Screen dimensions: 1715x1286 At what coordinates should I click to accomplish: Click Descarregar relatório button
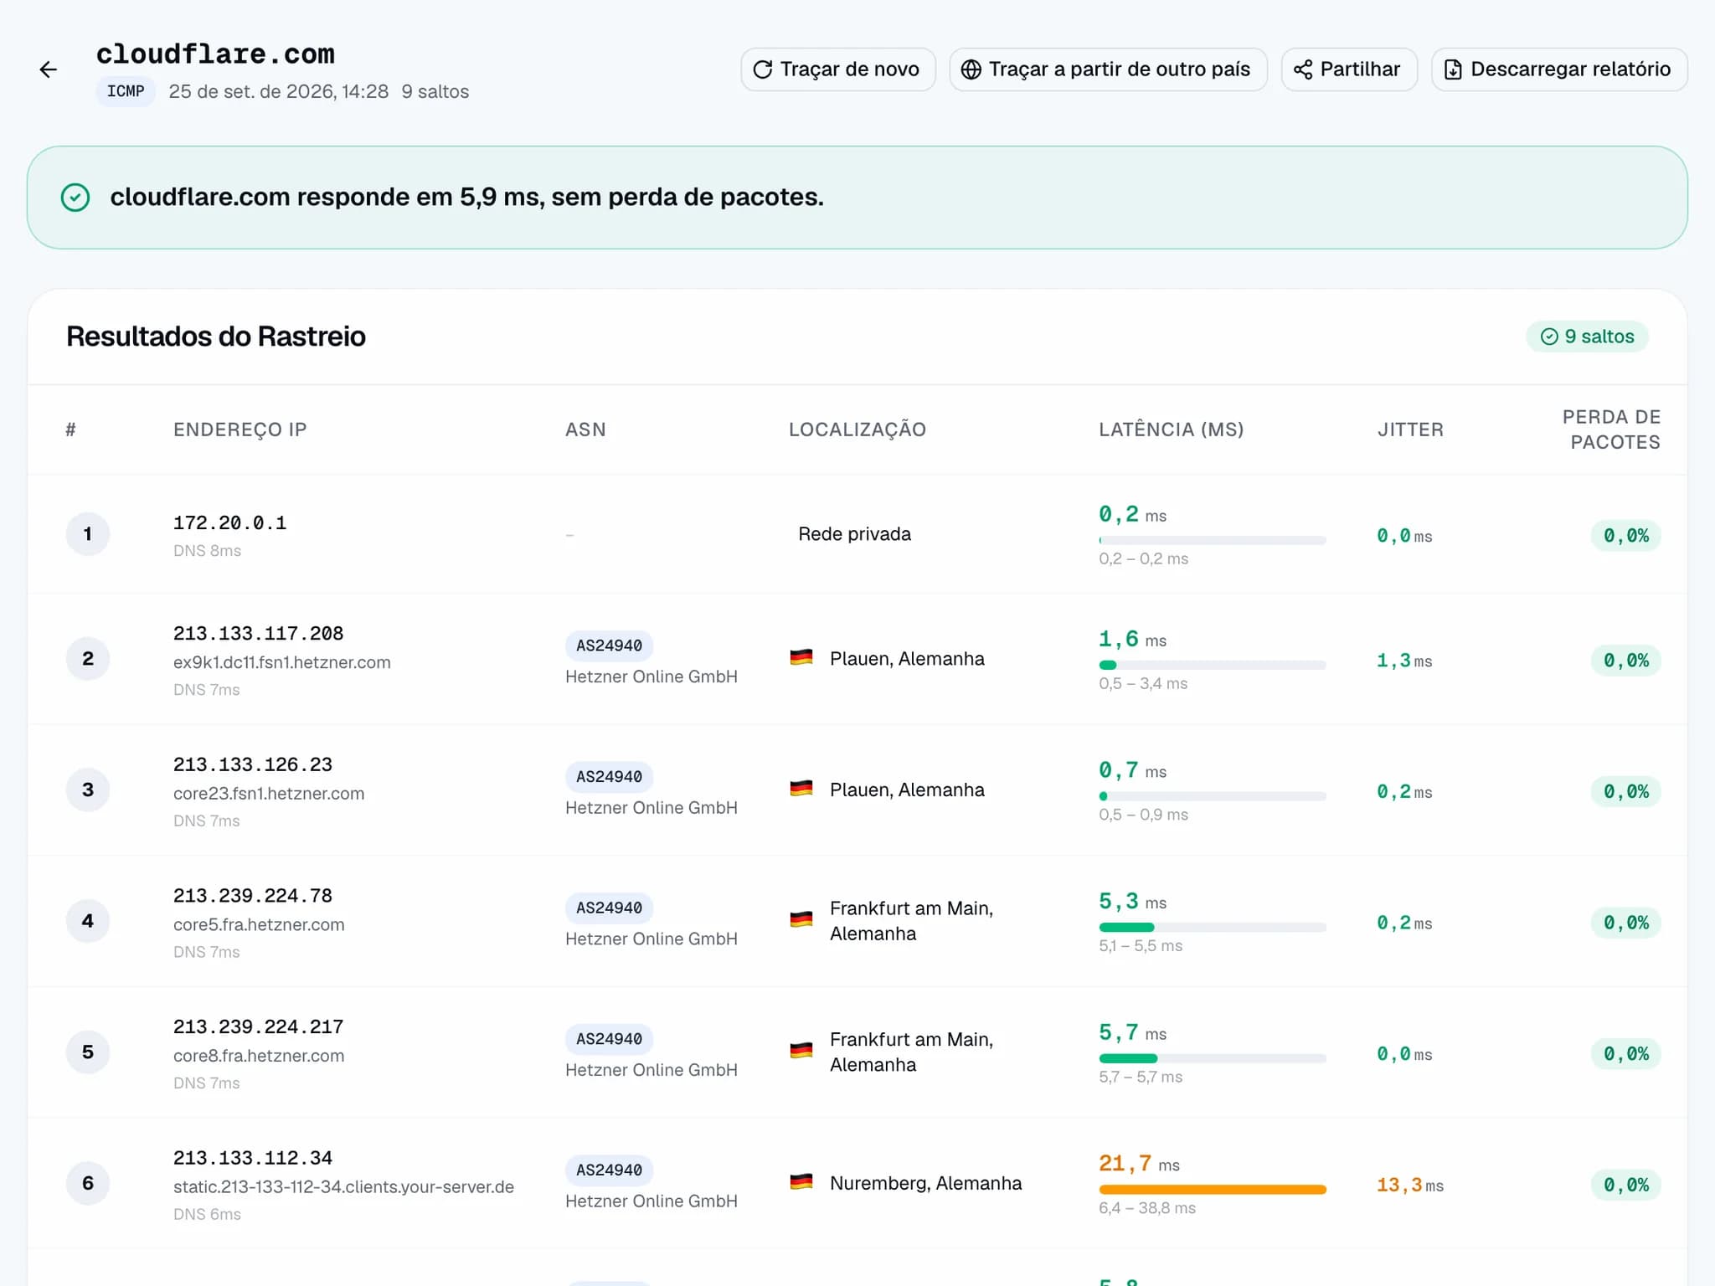(1558, 69)
